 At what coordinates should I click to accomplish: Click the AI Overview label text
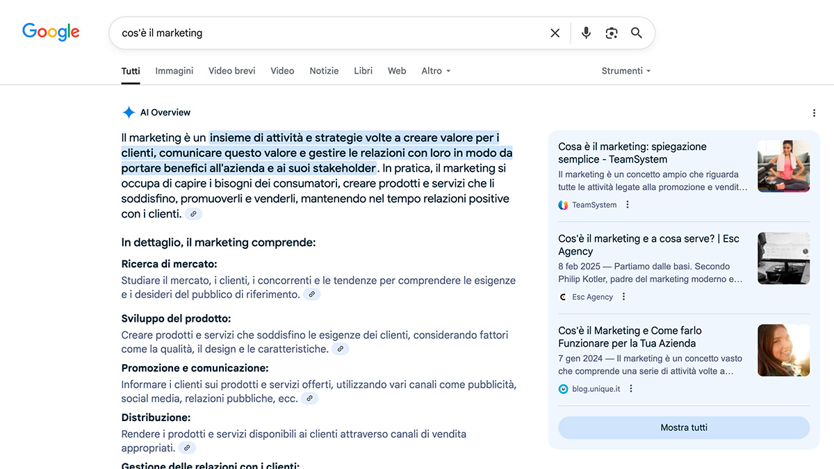165,113
